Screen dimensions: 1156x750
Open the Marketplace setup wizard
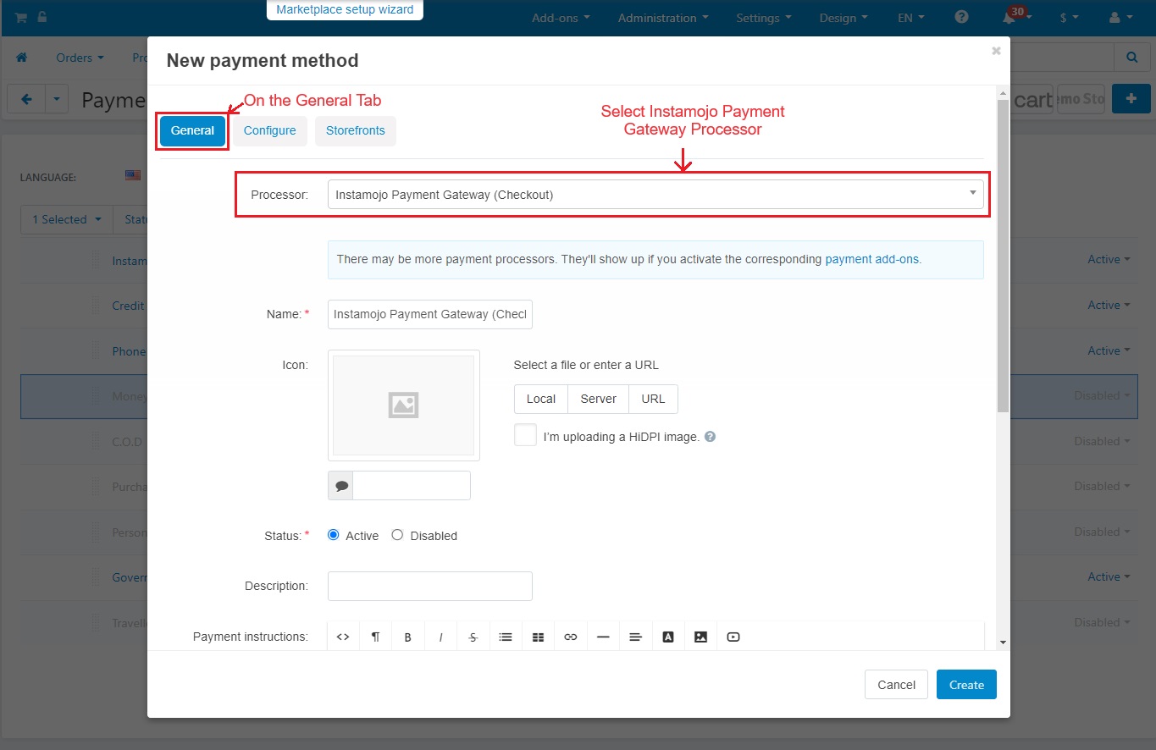[x=345, y=10]
